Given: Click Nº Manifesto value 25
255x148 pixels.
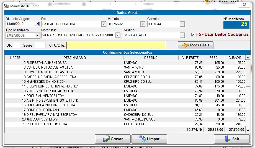Looking at the screenshot, I should point(244,24).
